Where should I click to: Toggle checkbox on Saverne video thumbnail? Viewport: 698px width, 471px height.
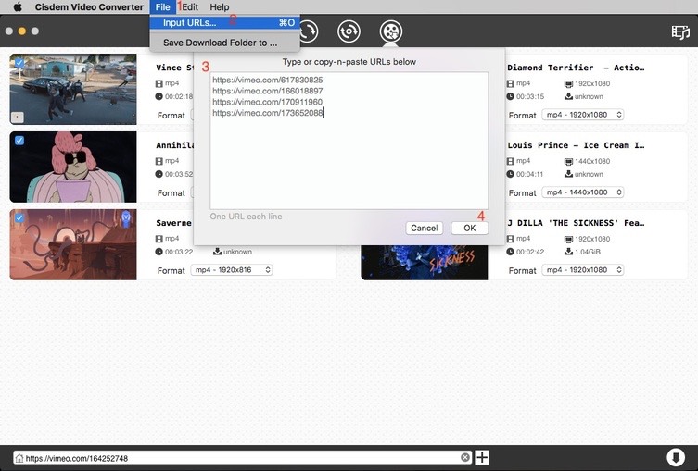(19, 217)
